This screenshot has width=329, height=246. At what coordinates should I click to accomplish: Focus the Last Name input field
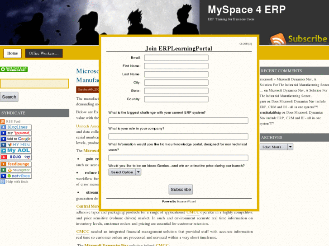coord(176,74)
